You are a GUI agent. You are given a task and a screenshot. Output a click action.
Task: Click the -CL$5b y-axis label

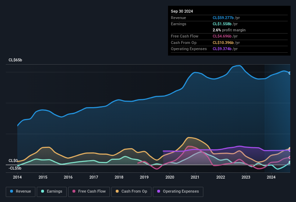[x=15, y=168]
